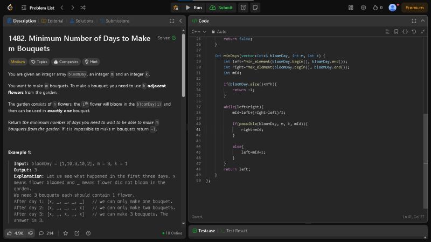
Task: Star this problem as favorite
Action: 66,233
